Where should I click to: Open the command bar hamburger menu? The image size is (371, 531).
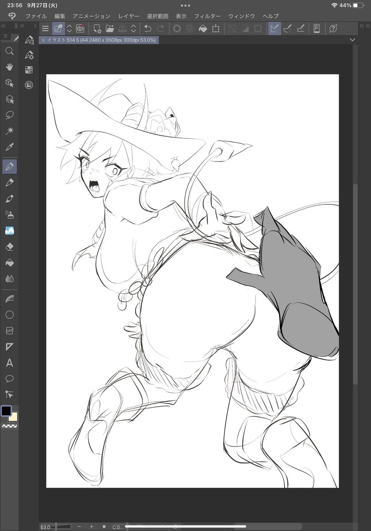point(45,29)
